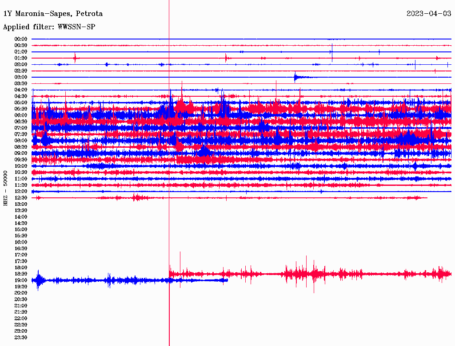Click the 00:00 time label

(x=21, y=39)
